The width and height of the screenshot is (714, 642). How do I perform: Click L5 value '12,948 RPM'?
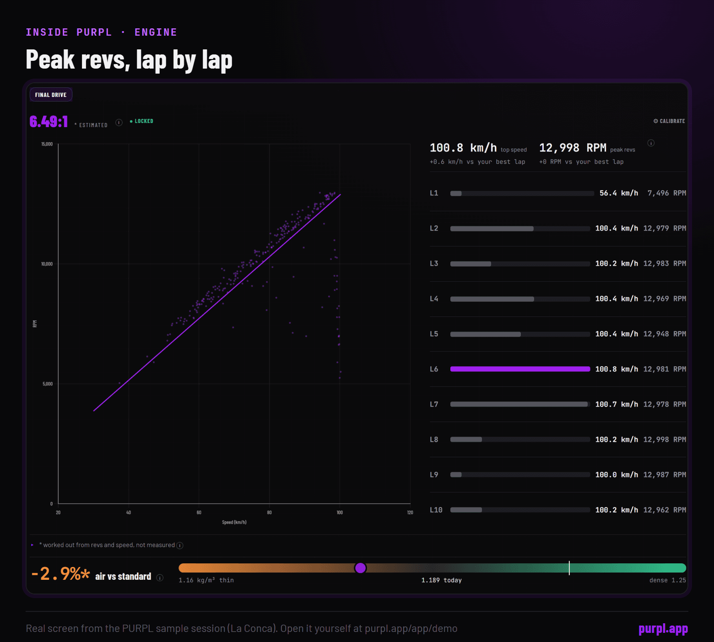pyautogui.click(x=665, y=334)
